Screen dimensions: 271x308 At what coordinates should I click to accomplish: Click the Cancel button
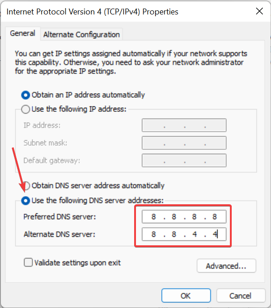click(241, 296)
